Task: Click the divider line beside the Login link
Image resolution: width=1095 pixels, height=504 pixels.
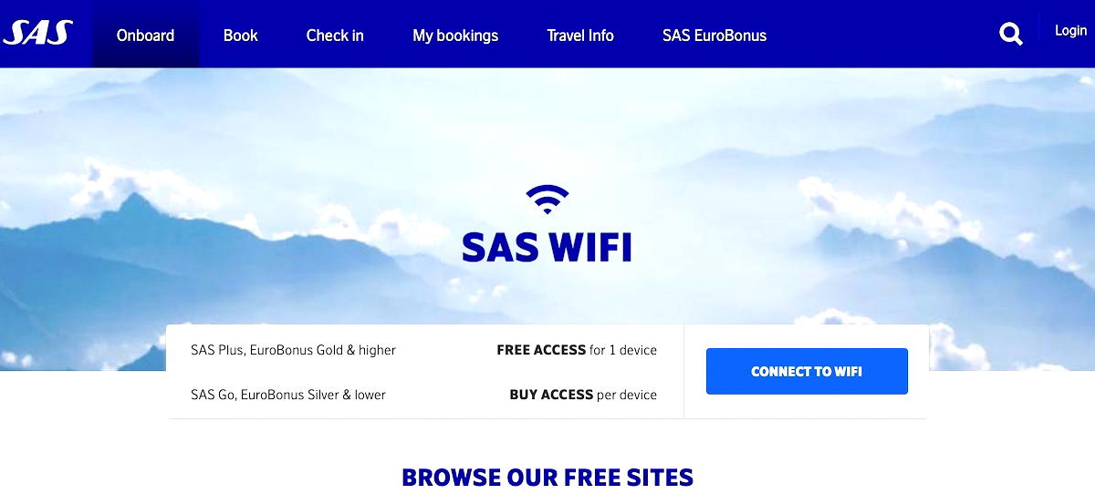Action: 1038,28
